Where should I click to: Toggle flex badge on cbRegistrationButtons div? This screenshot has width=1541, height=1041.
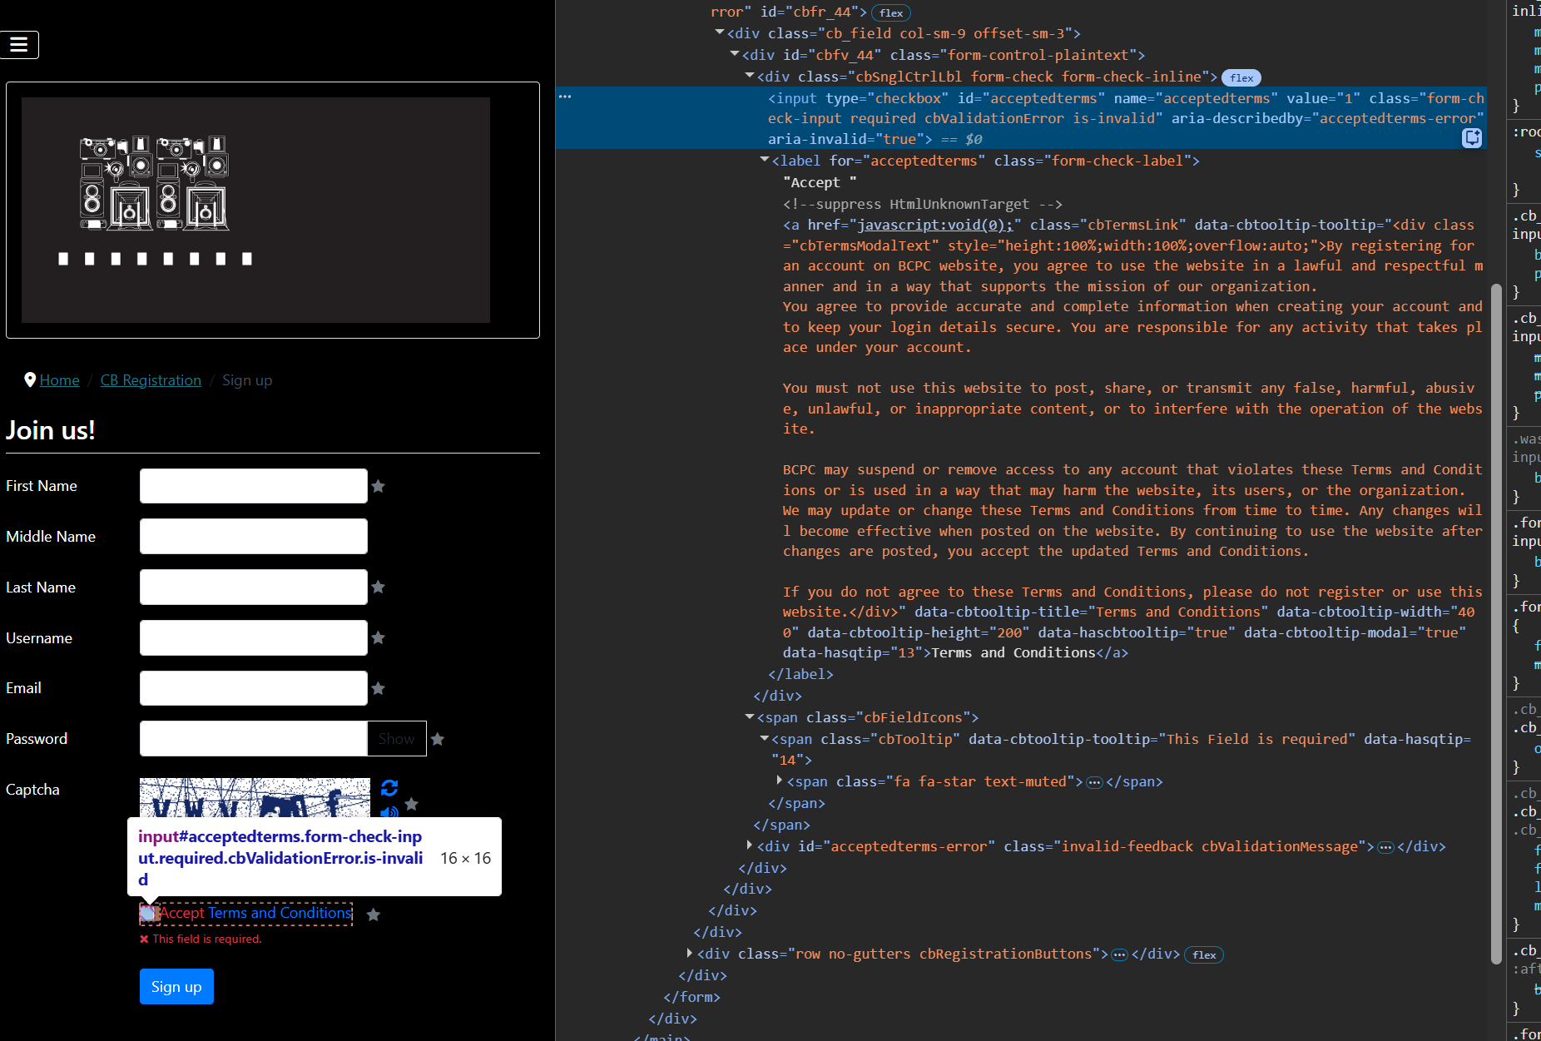[x=1203, y=954]
